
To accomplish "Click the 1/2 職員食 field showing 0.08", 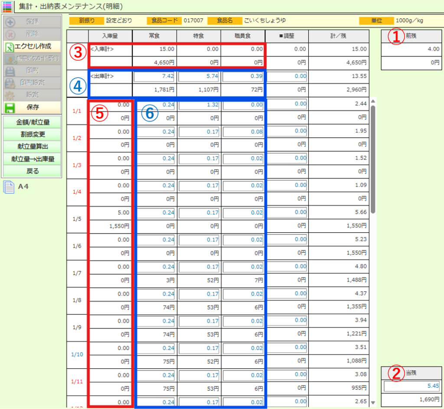I will click(x=242, y=131).
